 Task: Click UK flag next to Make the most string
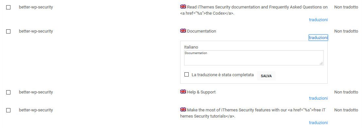[x=183, y=110]
